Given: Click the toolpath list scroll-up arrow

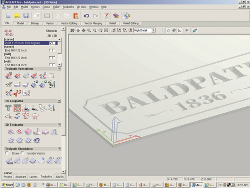Looking at the screenshot, I should click(x=59, y=40).
